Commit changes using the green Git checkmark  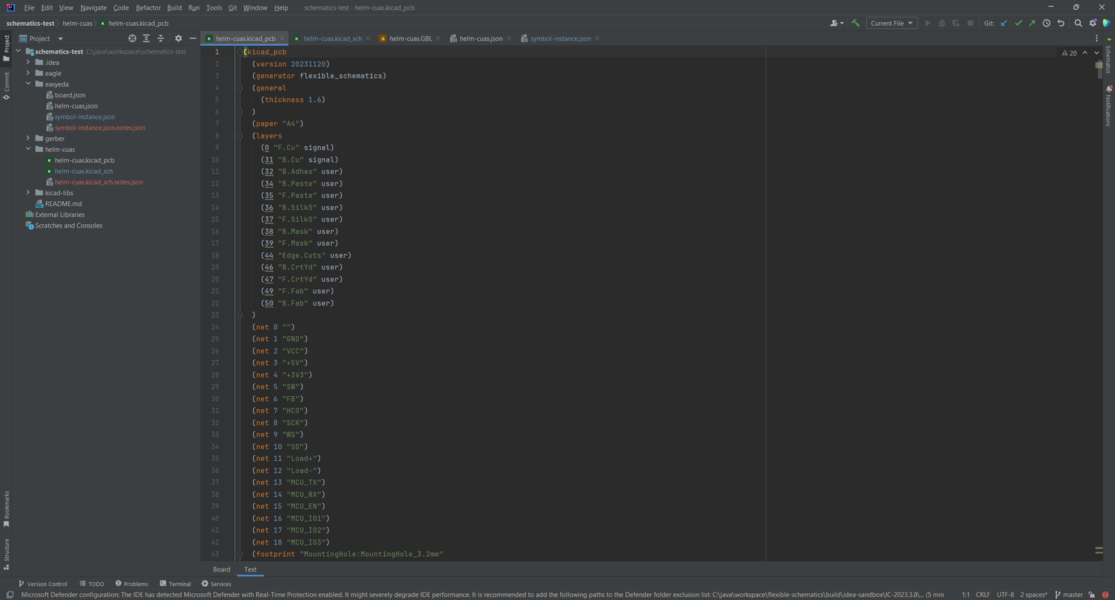coord(1018,23)
